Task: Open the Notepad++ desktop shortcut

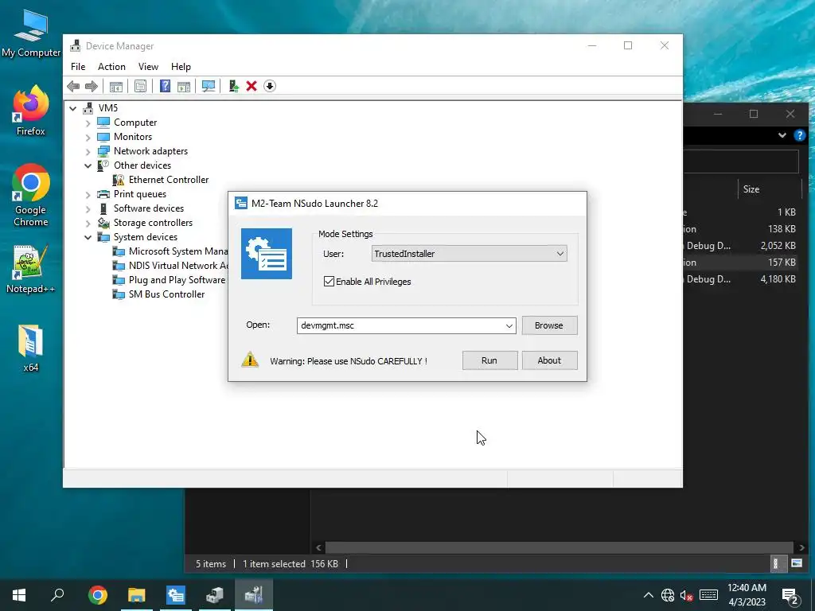Action: (x=31, y=269)
